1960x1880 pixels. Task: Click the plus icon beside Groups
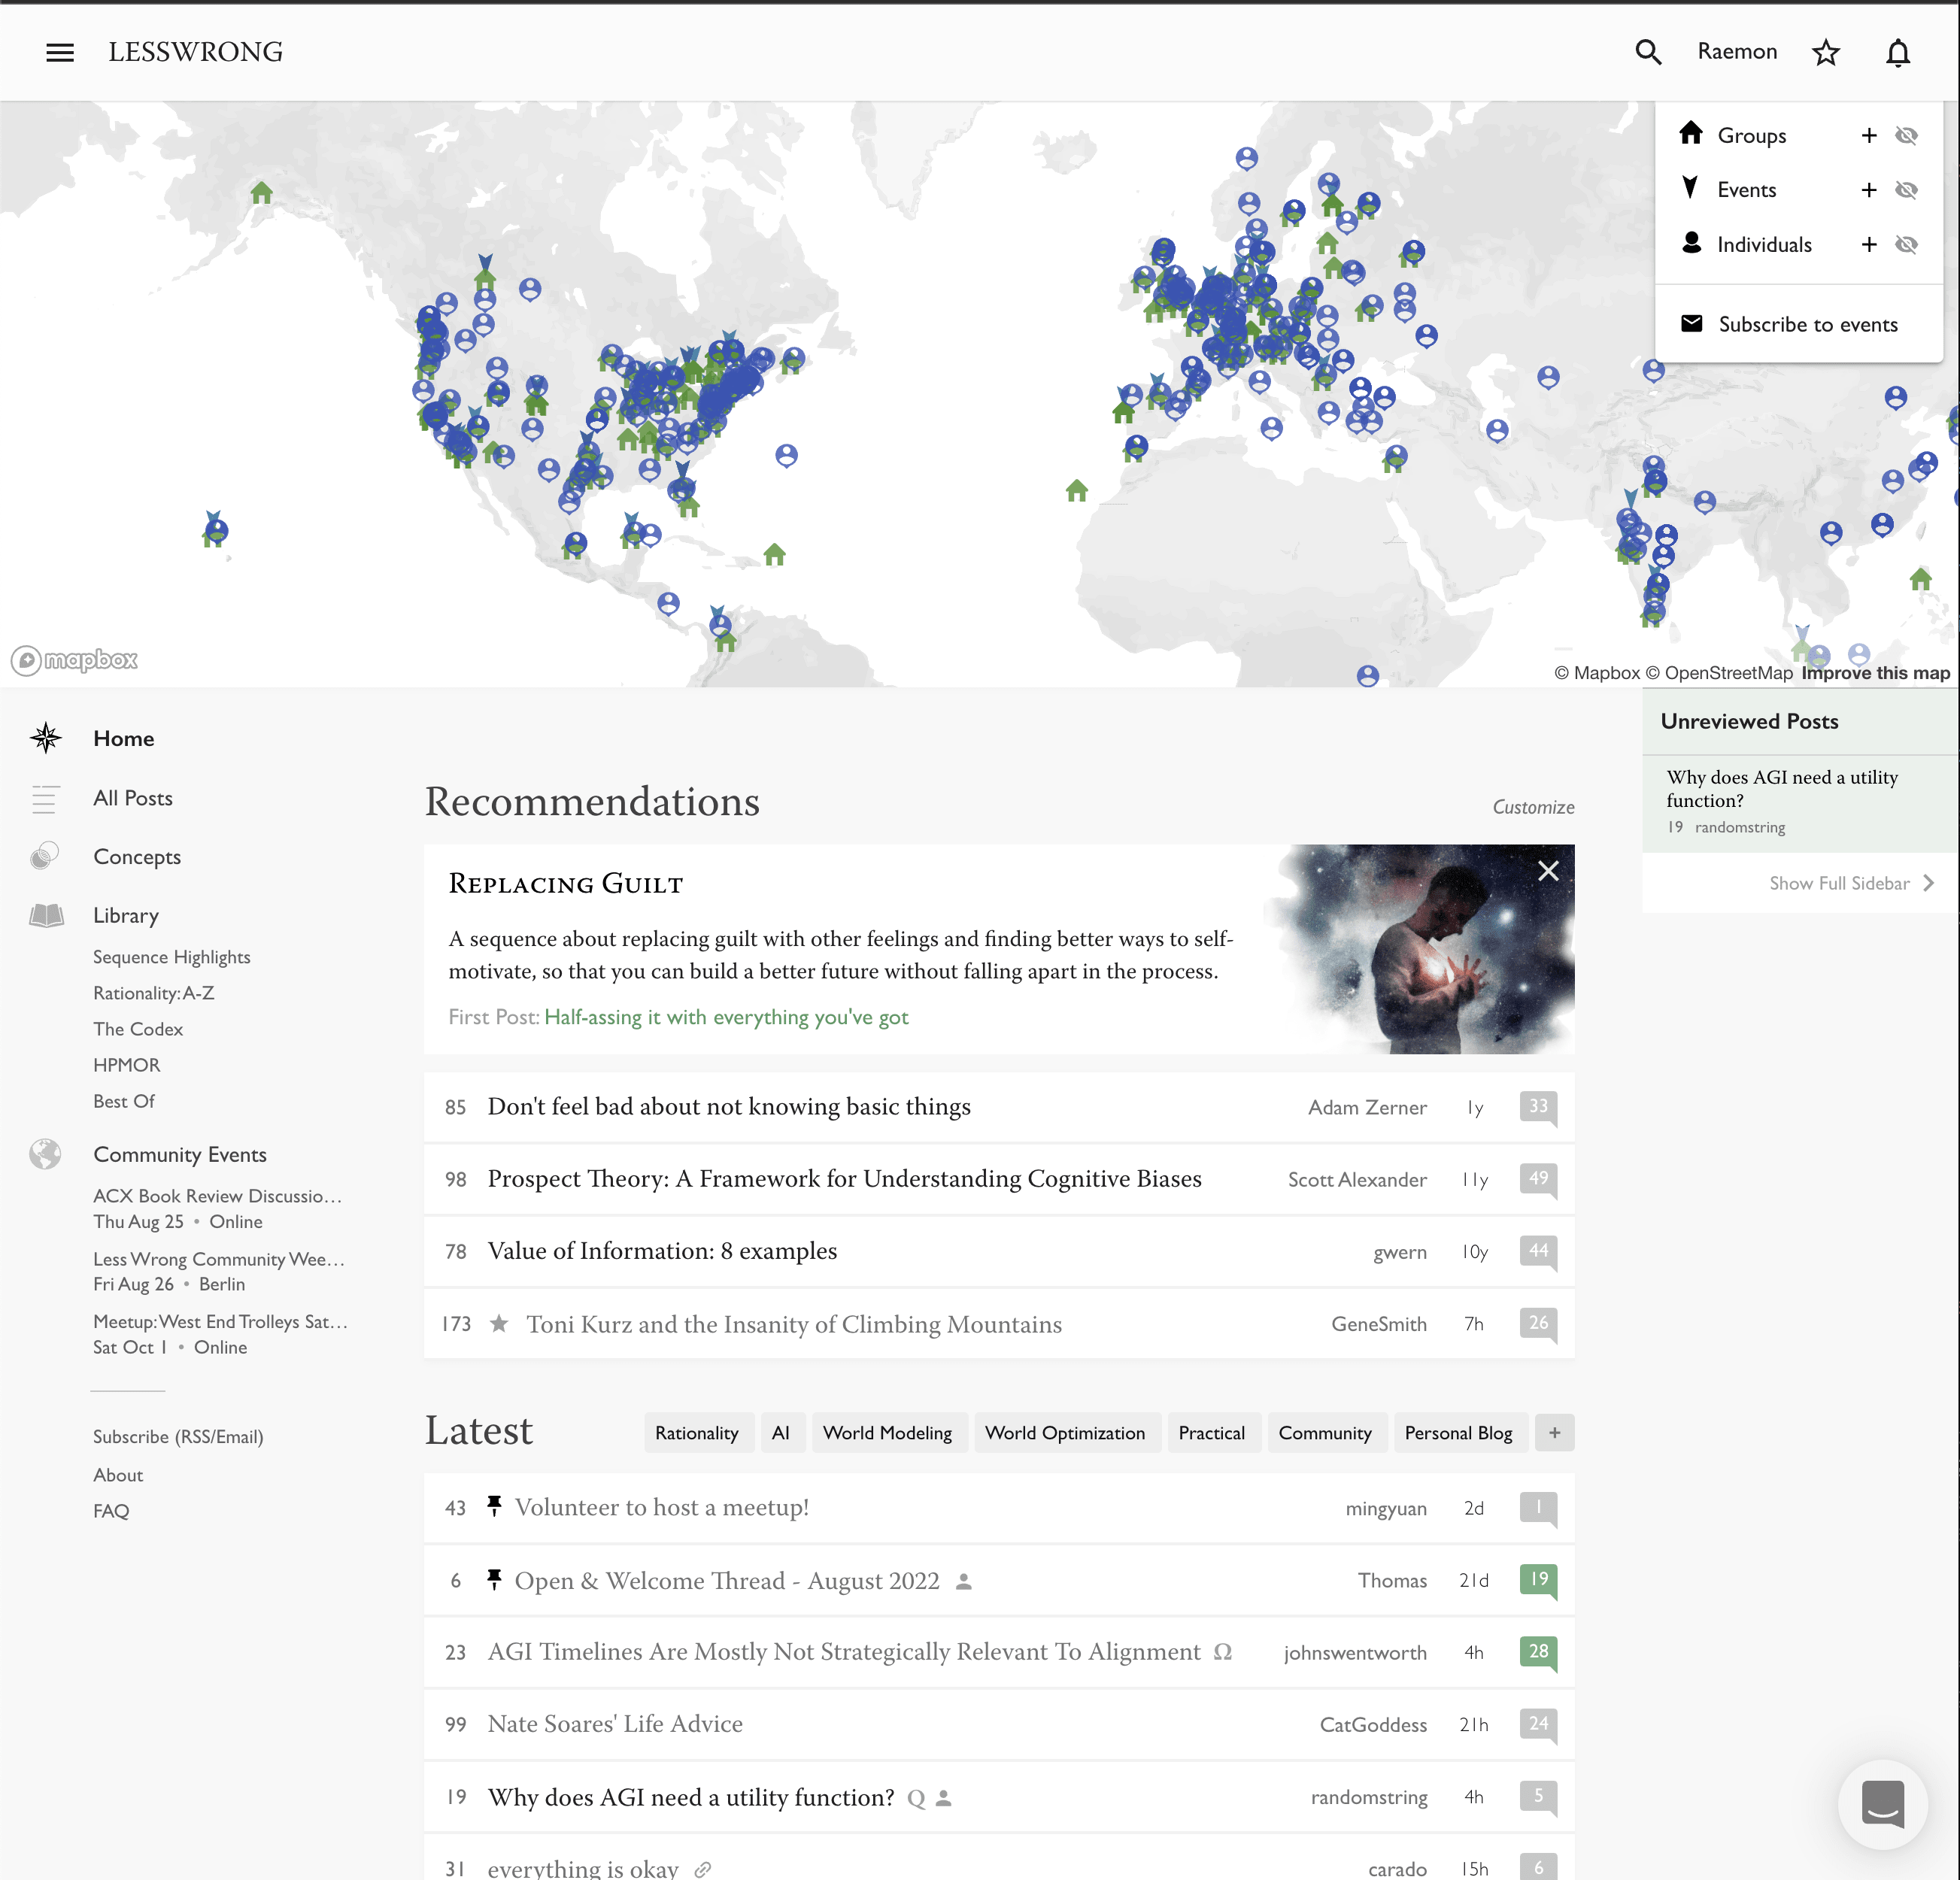(x=1868, y=135)
